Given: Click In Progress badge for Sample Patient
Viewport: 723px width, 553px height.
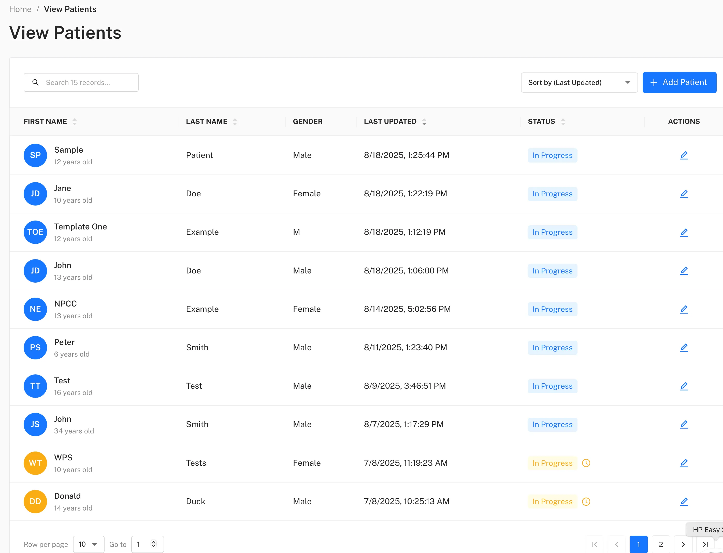Looking at the screenshot, I should [553, 155].
